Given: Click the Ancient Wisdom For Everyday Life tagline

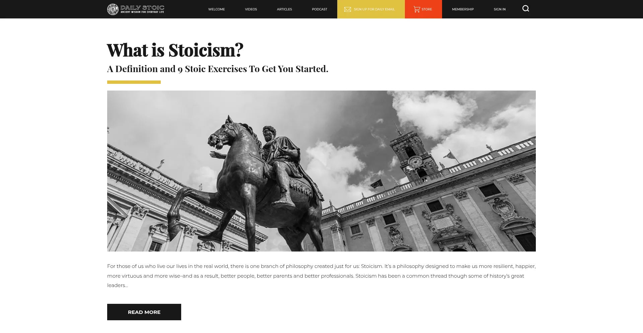Looking at the screenshot, I should pos(142,12).
